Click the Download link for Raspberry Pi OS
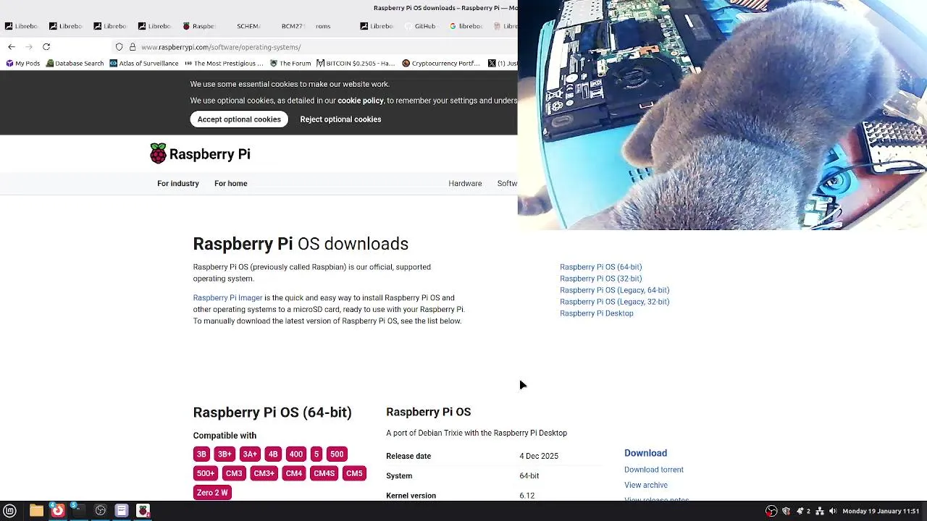The width and height of the screenshot is (927, 521). 645,453
